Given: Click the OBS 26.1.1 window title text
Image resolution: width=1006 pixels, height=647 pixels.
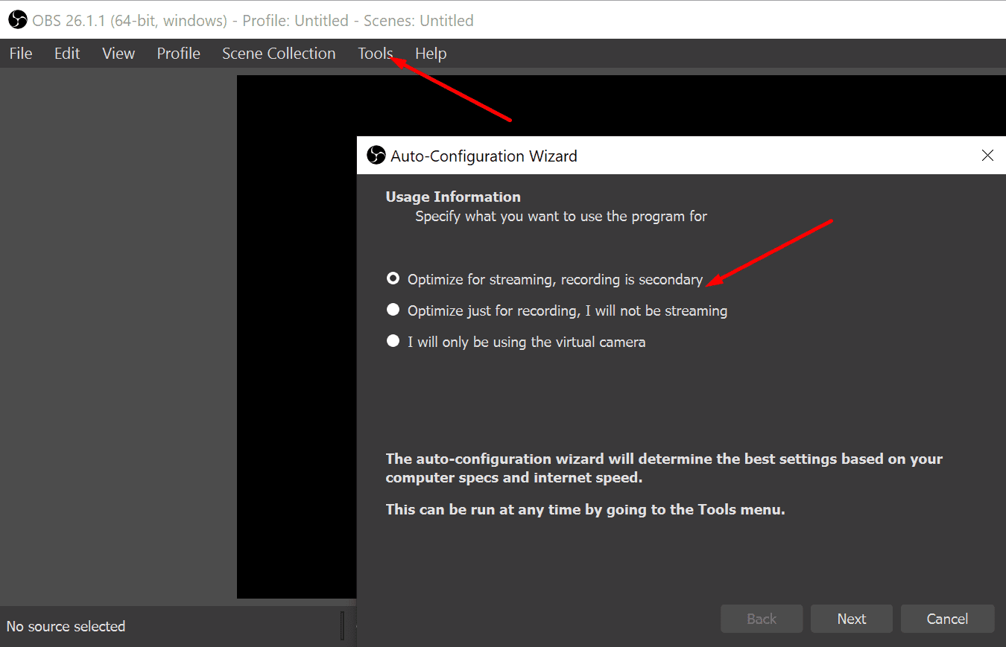Looking at the screenshot, I should [253, 21].
